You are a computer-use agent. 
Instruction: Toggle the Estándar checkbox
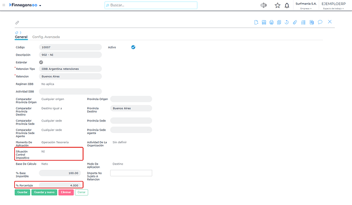41,62
